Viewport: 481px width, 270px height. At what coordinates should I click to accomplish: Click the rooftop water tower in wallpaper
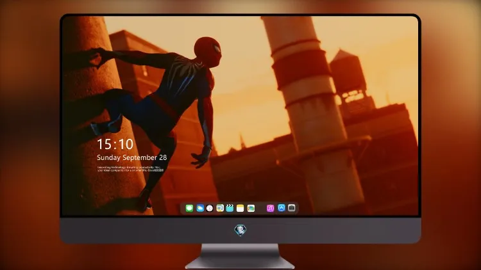(348, 78)
